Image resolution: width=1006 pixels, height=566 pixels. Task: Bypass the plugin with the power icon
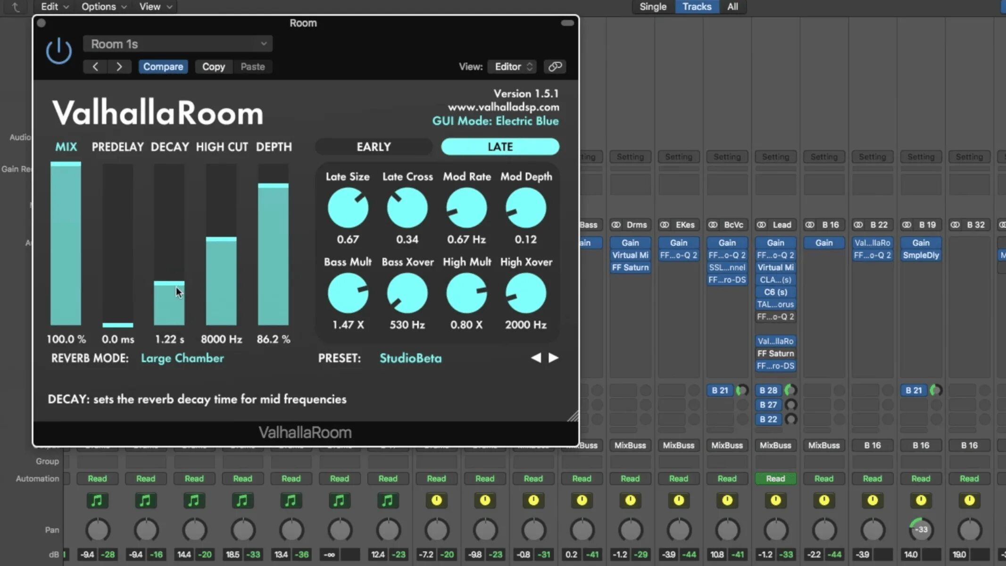pos(58,51)
